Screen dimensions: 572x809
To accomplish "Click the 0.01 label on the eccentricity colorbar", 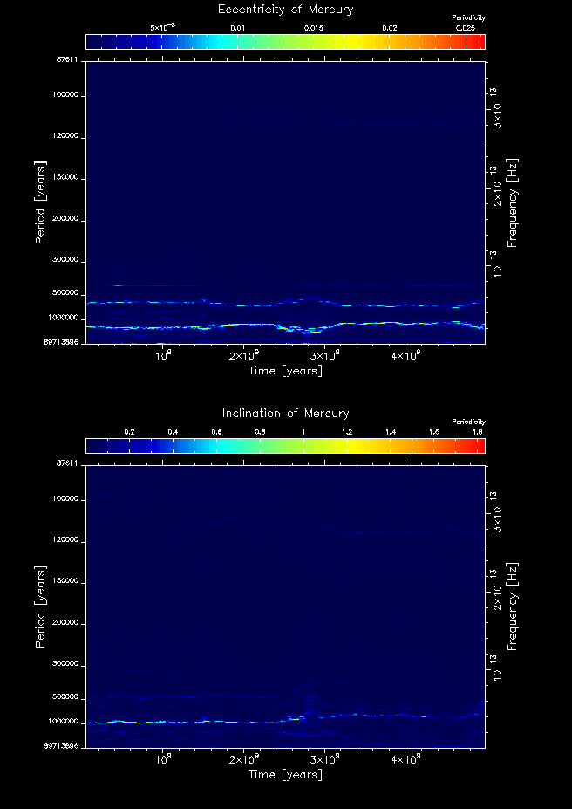I will [237, 28].
